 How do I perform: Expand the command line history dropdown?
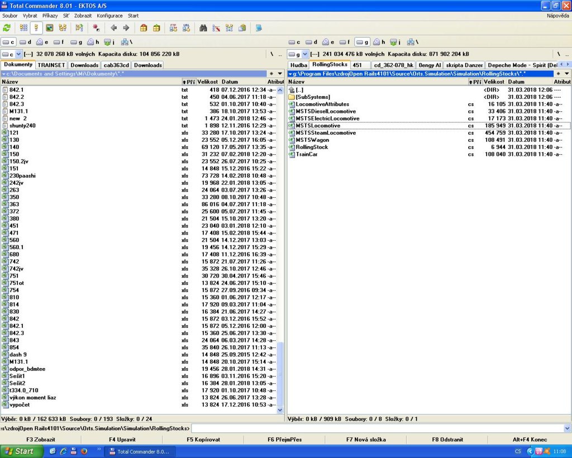[568, 428]
